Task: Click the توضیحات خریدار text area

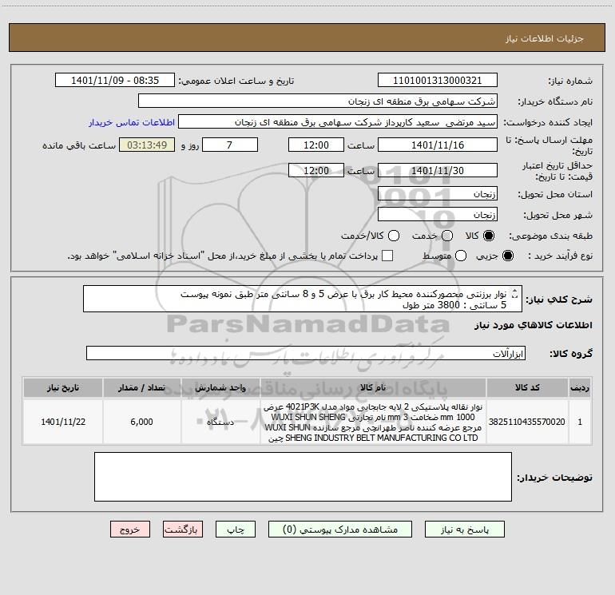Action: point(303,477)
